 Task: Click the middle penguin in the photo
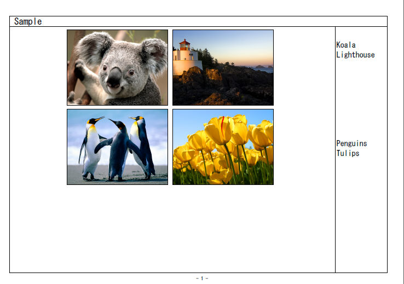coord(119,148)
